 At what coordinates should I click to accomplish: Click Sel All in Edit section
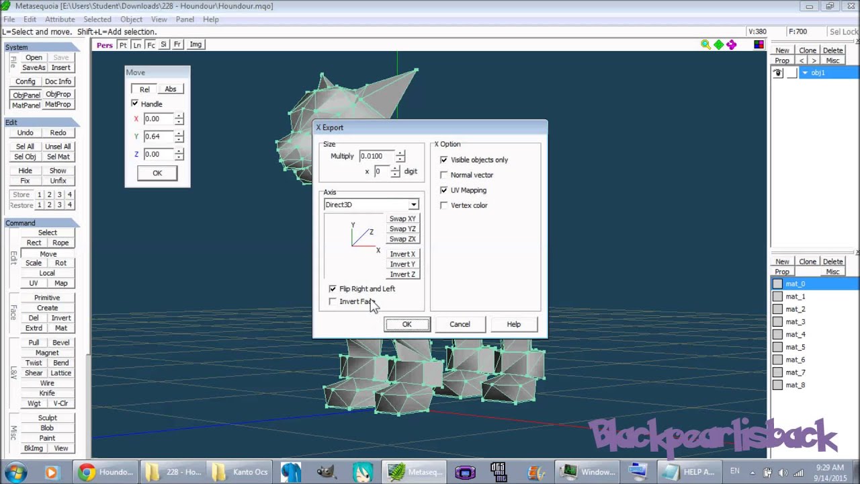pyautogui.click(x=25, y=147)
